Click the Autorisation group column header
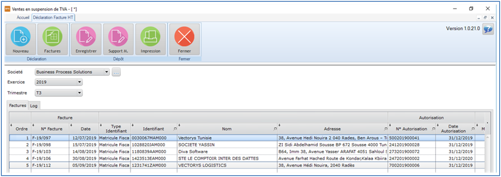 [431, 117]
